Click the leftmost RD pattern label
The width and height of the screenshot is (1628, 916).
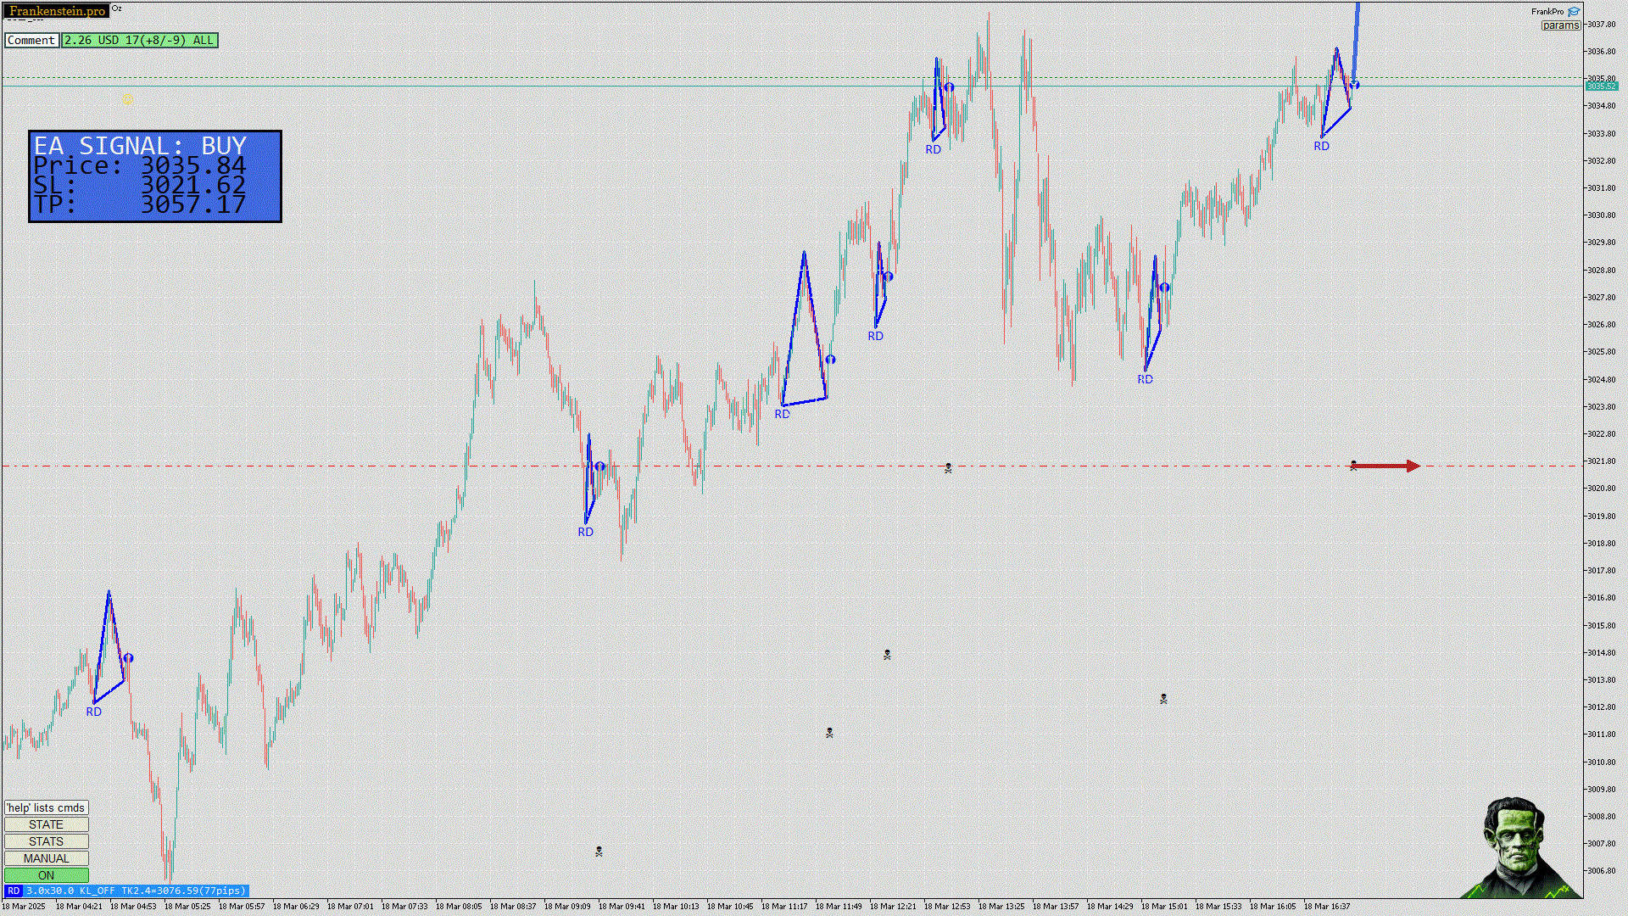pyautogui.click(x=93, y=712)
